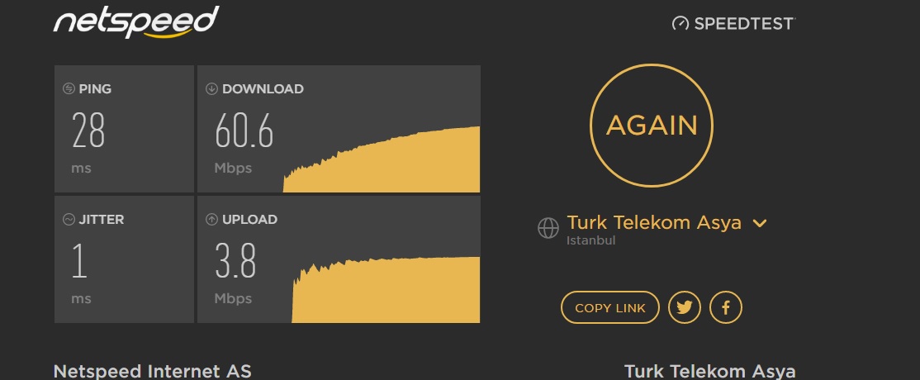Select the Turk Telekom Asya server name

[x=653, y=222]
